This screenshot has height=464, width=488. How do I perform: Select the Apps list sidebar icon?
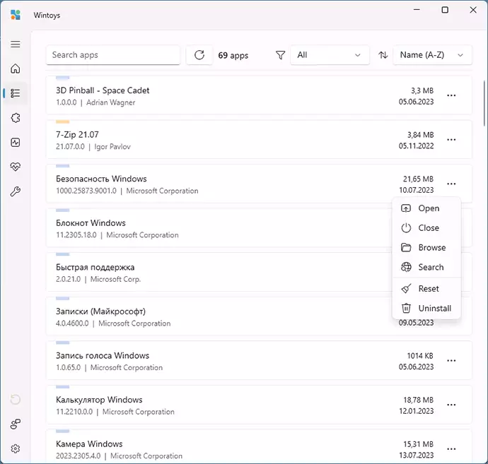[x=16, y=93]
